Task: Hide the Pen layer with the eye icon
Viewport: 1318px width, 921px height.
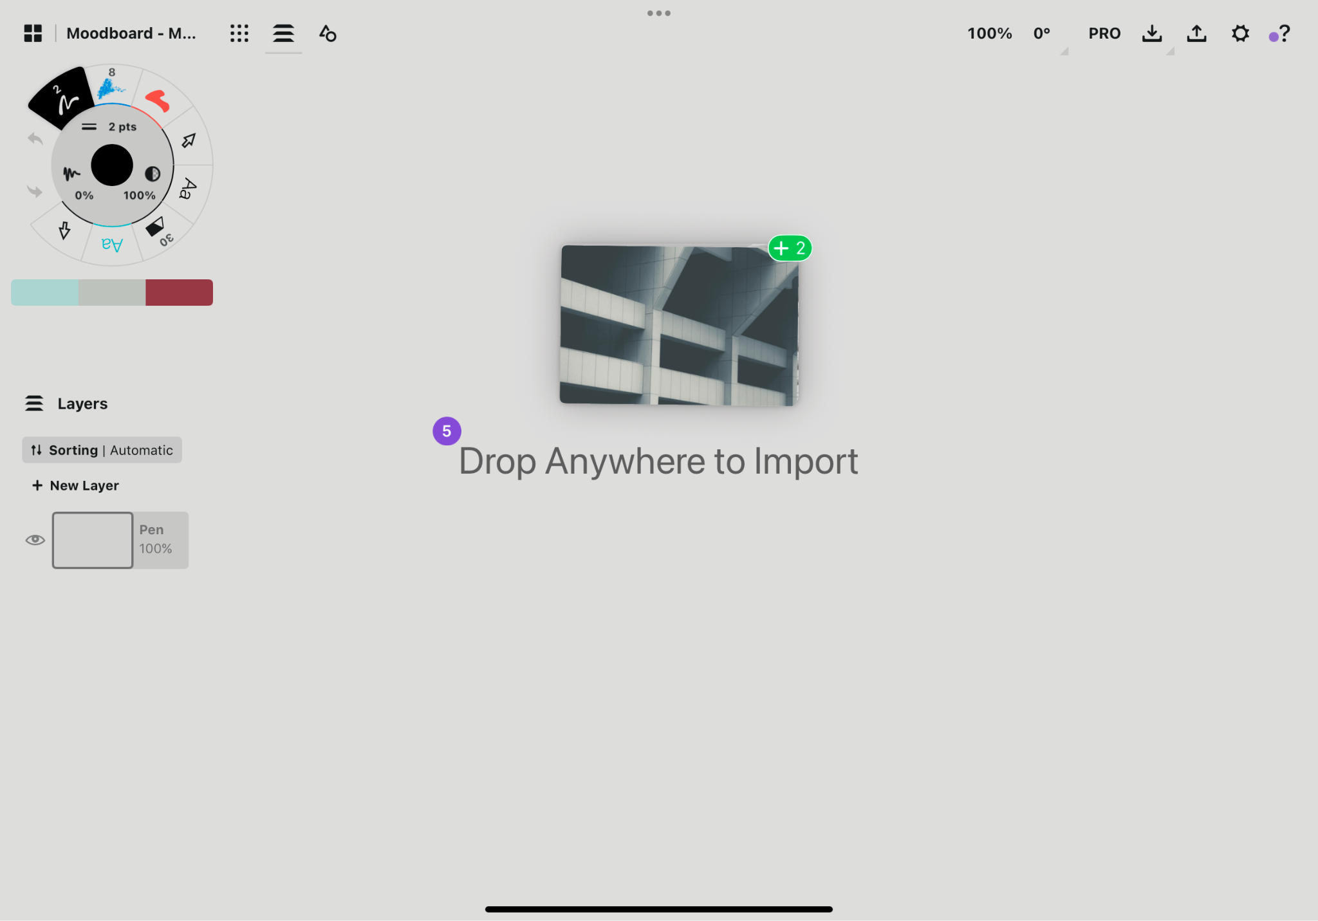Action: coord(35,539)
